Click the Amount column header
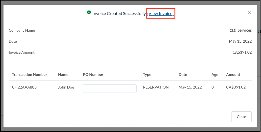 [x=233, y=75]
